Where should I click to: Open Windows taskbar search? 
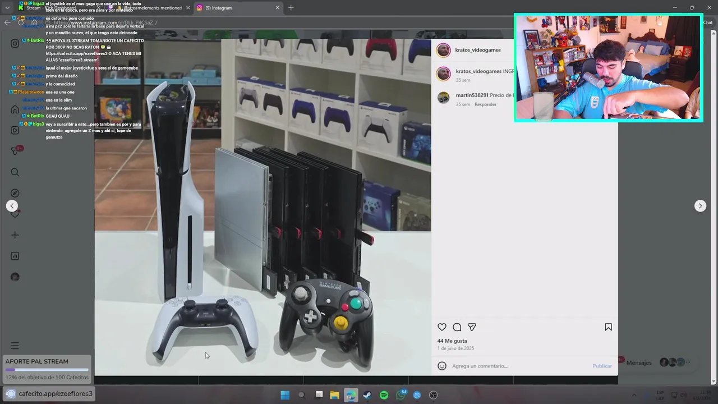click(301, 395)
